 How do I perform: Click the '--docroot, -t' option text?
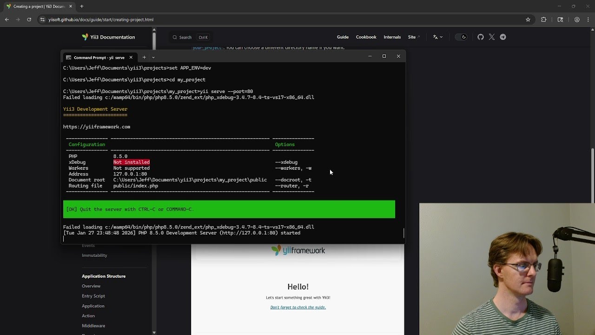[293, 180]
